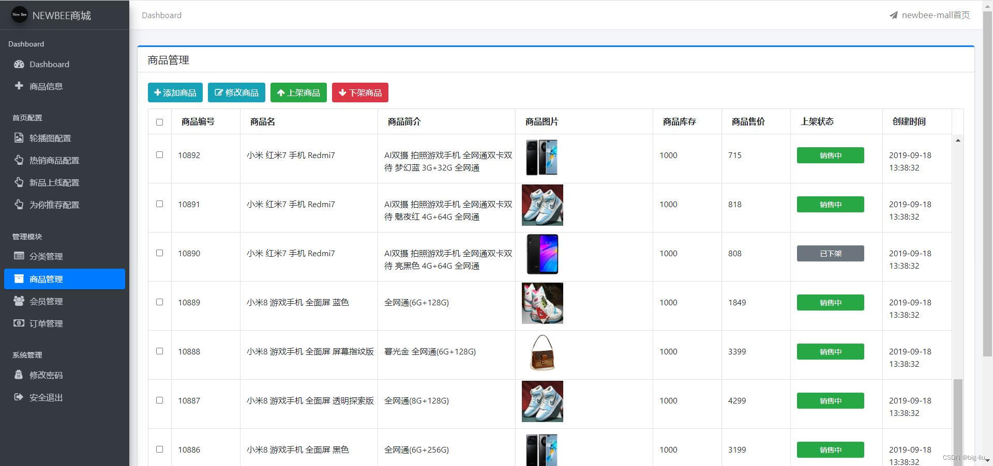Click the thumbs-up icon beside 热销商品配置

click(19, 160)
